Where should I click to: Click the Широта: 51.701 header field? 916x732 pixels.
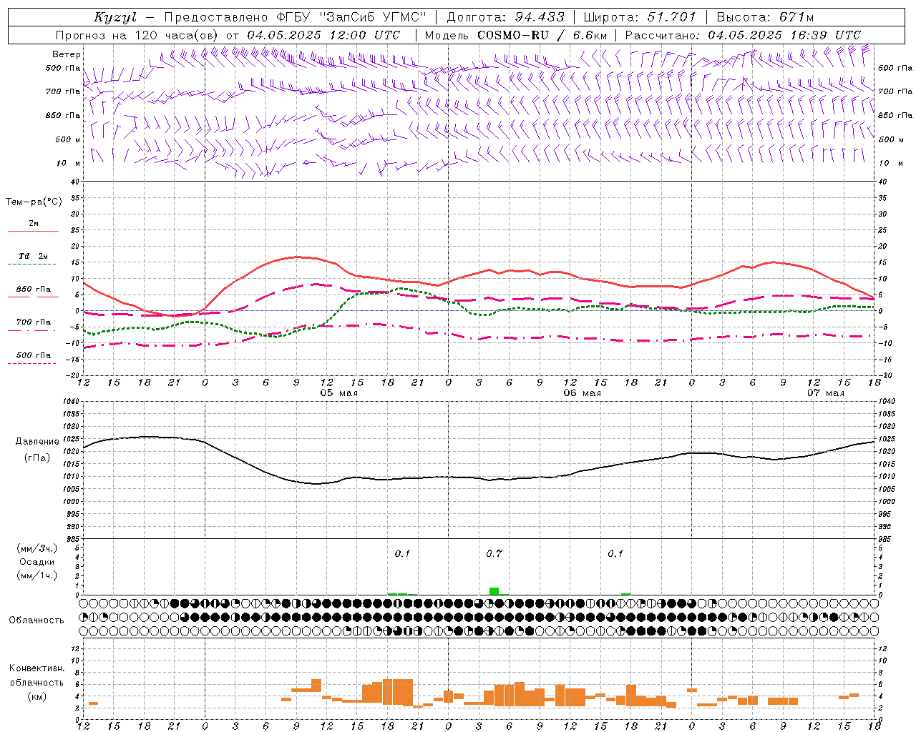(x=640, y=17)
